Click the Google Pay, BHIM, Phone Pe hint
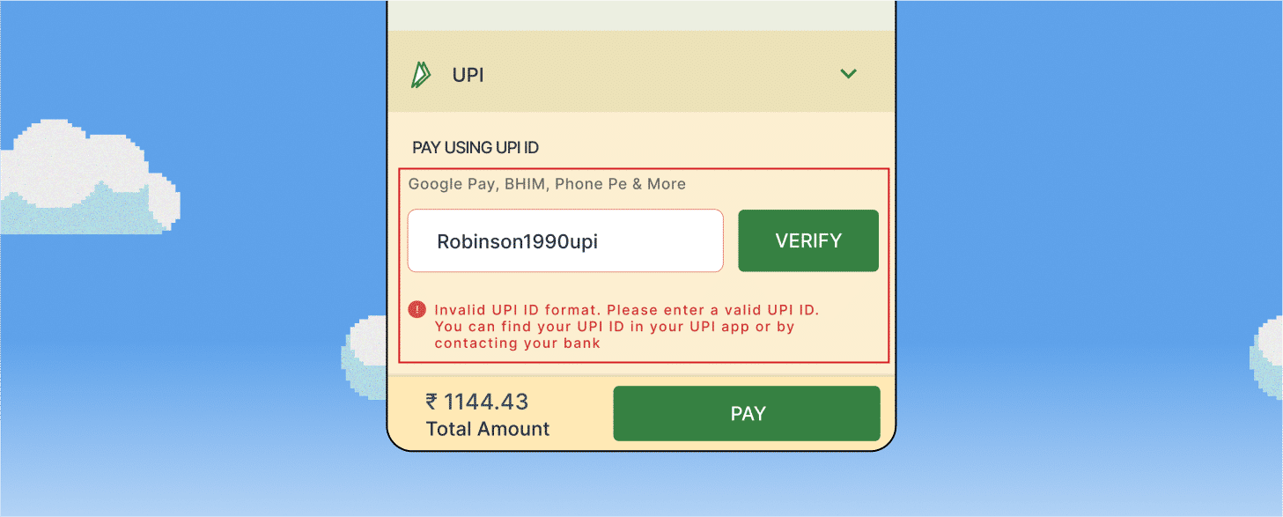This screenshot has width=1283, height=517. (547, 184)
